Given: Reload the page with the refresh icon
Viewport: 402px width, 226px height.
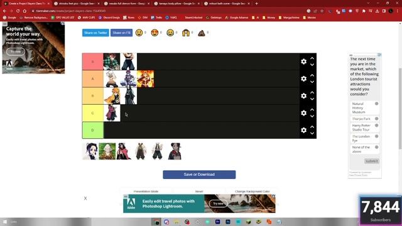Looking at the screenshot, I should 18,11.
